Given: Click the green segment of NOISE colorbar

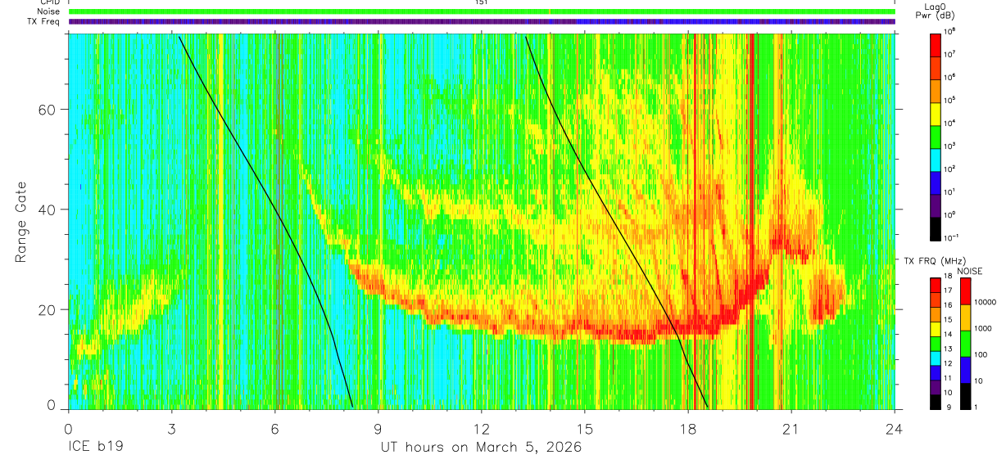Looking at the screenshot, I should [966, 344].
